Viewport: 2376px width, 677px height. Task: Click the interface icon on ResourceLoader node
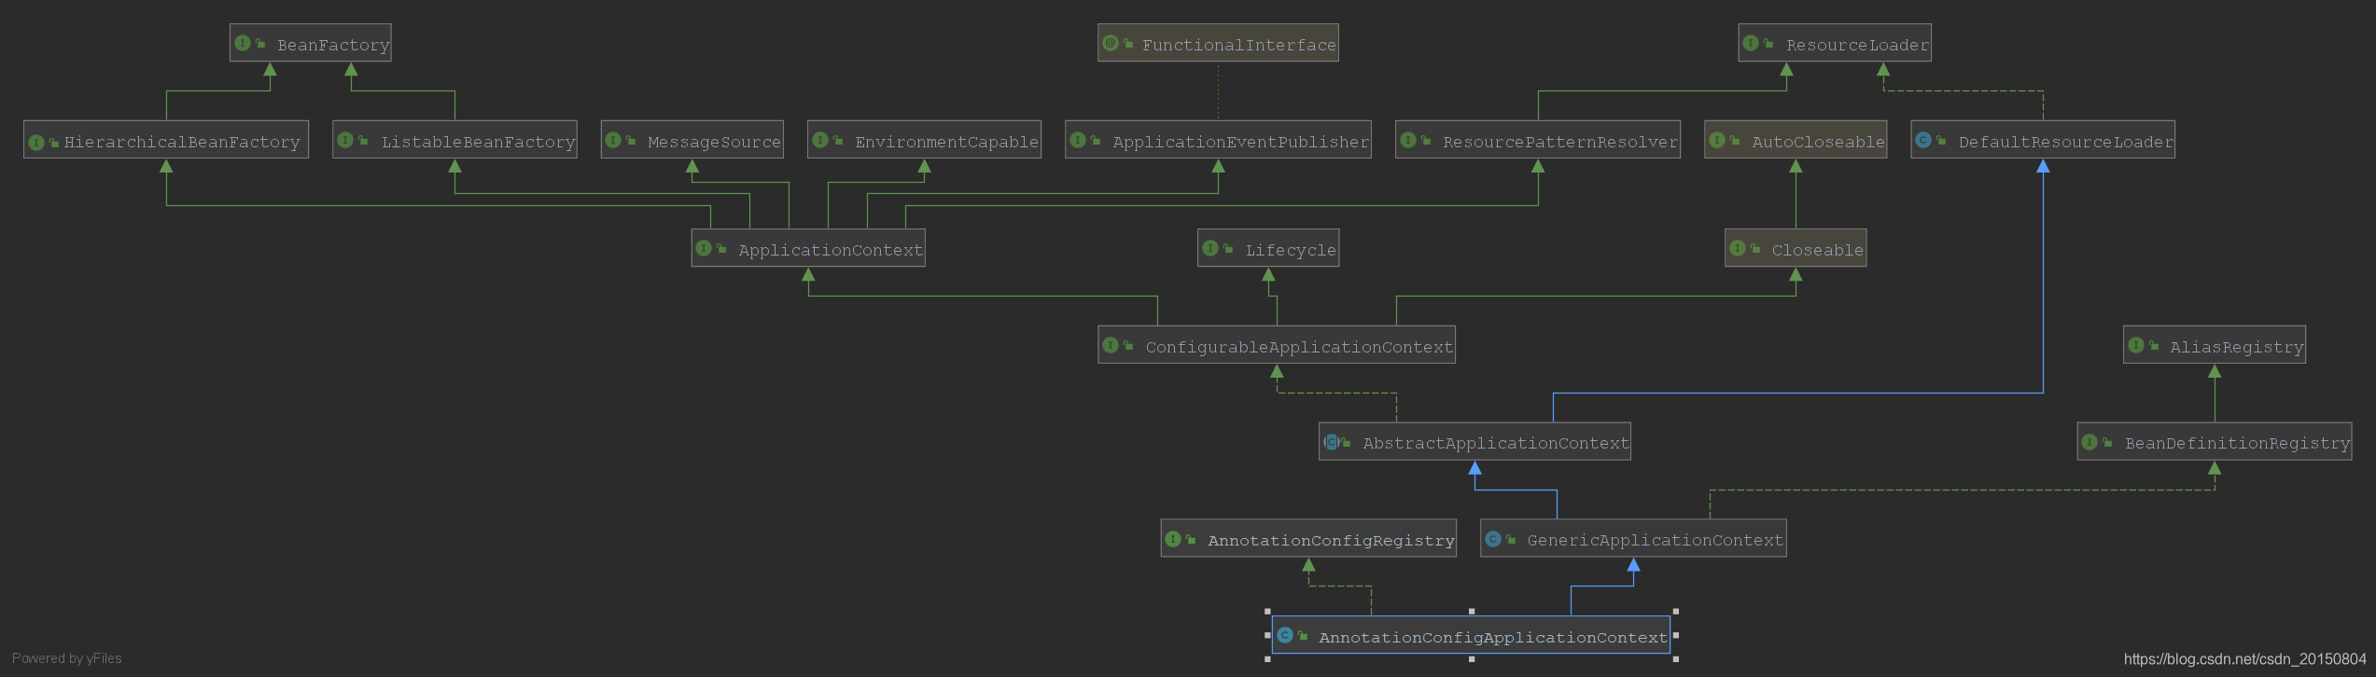1751,43
